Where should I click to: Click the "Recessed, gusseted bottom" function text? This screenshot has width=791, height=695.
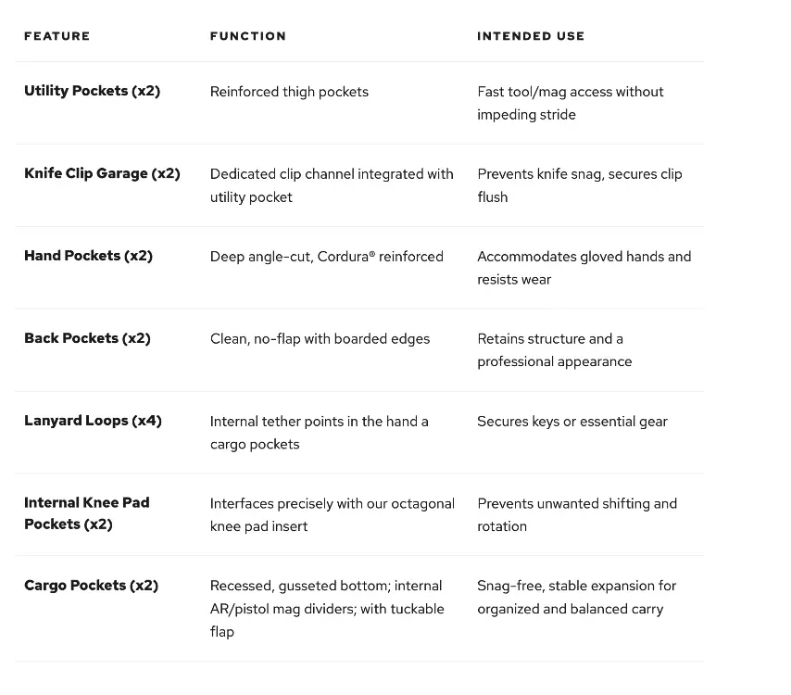coord(326,609)
